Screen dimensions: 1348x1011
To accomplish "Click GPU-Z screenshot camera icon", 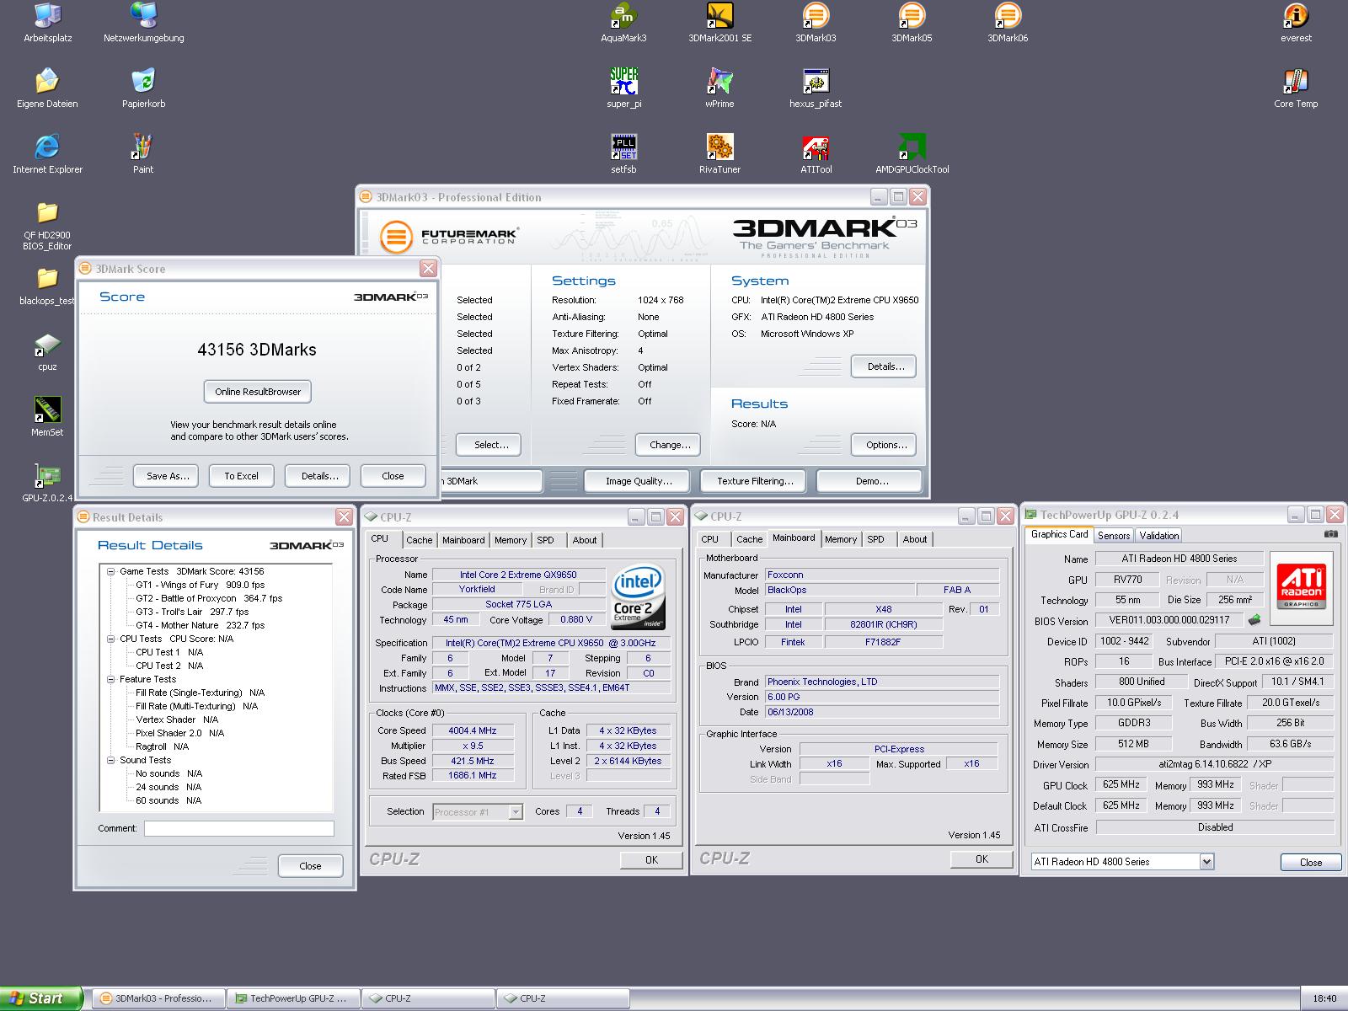I will click(1330, 534).
